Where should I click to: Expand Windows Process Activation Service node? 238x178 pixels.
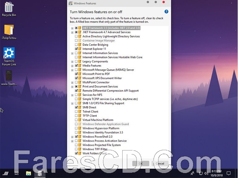72,141
